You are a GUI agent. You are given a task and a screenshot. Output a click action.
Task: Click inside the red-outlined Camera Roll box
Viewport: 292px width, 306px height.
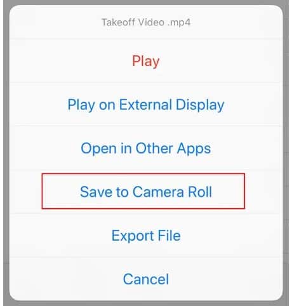(x=143, y=191)
